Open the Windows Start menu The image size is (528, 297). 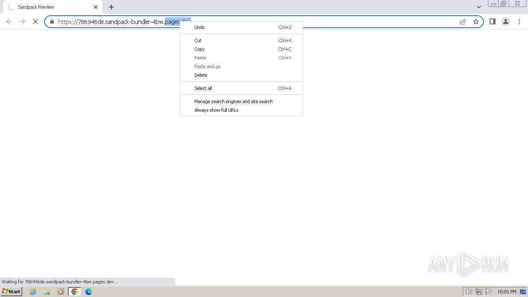12,291
